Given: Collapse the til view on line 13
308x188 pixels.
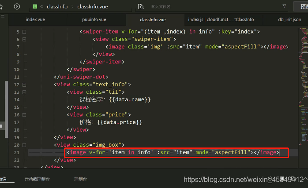Looking at the screenshot, I should (x=24, y=92).
